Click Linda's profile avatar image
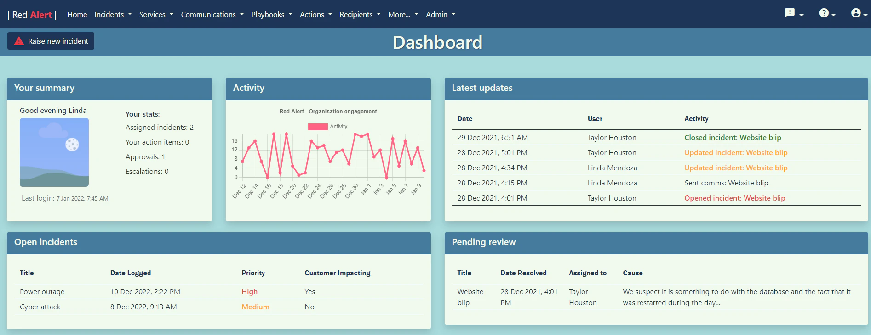Screen dimensions: 871x335 54,152
